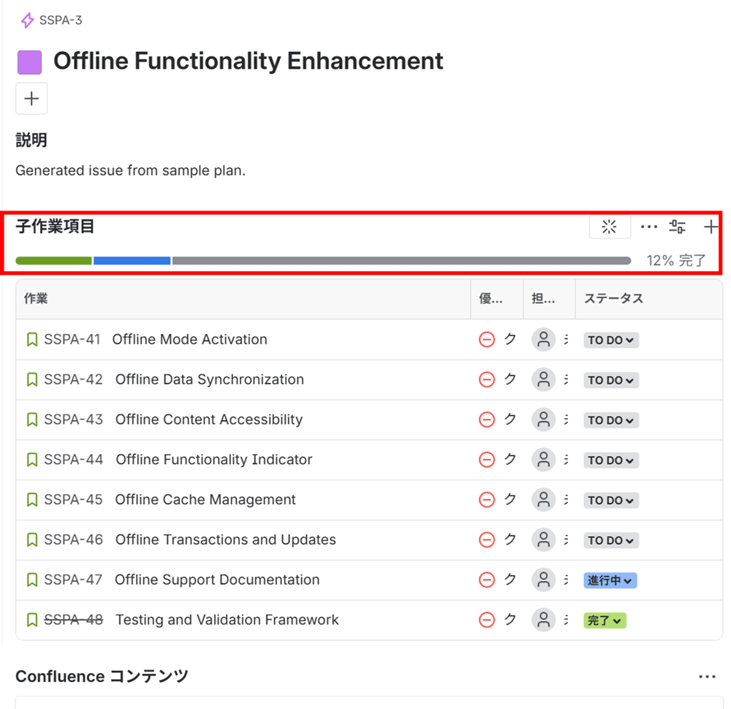Click the red priority icon on SSPA-45
Viewport: 731px width, 709px height.
[486, 500]
